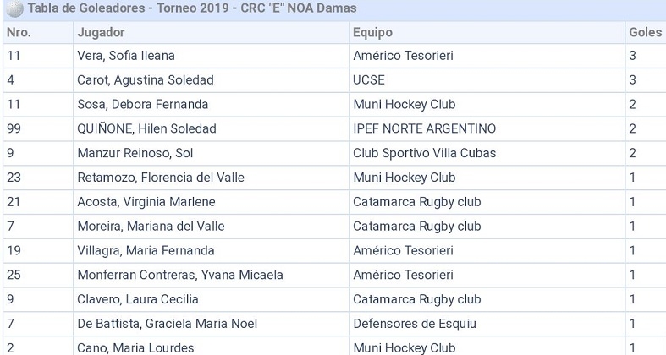This screenshot has height=355, width=666.
Task: Select Retamozo, Florencia del Valle row
Action: [x=159, y=177]
